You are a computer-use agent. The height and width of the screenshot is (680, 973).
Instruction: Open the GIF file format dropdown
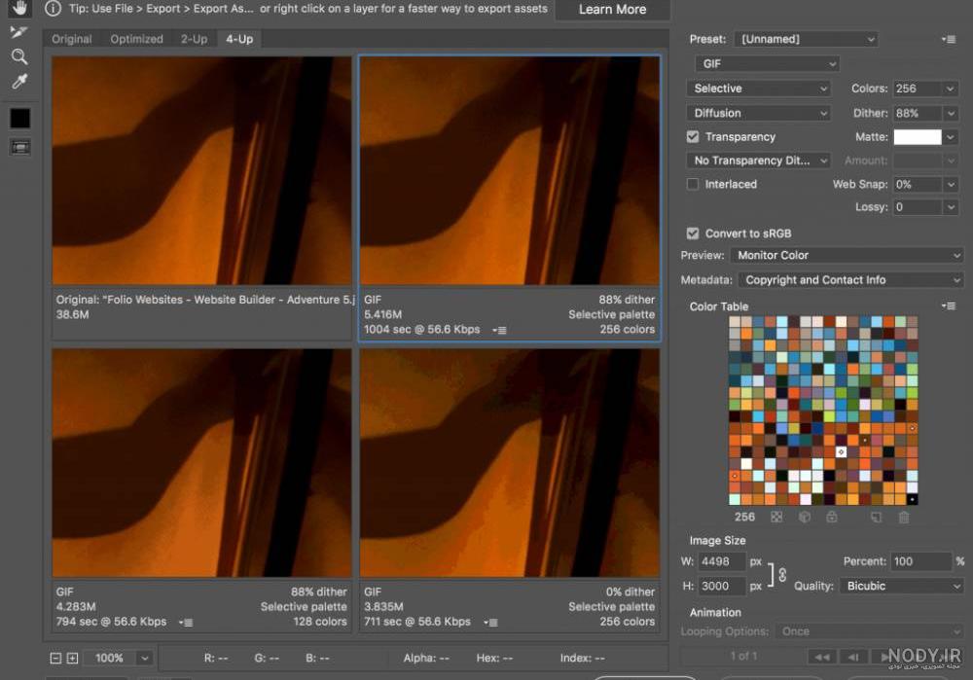(767, 63)
